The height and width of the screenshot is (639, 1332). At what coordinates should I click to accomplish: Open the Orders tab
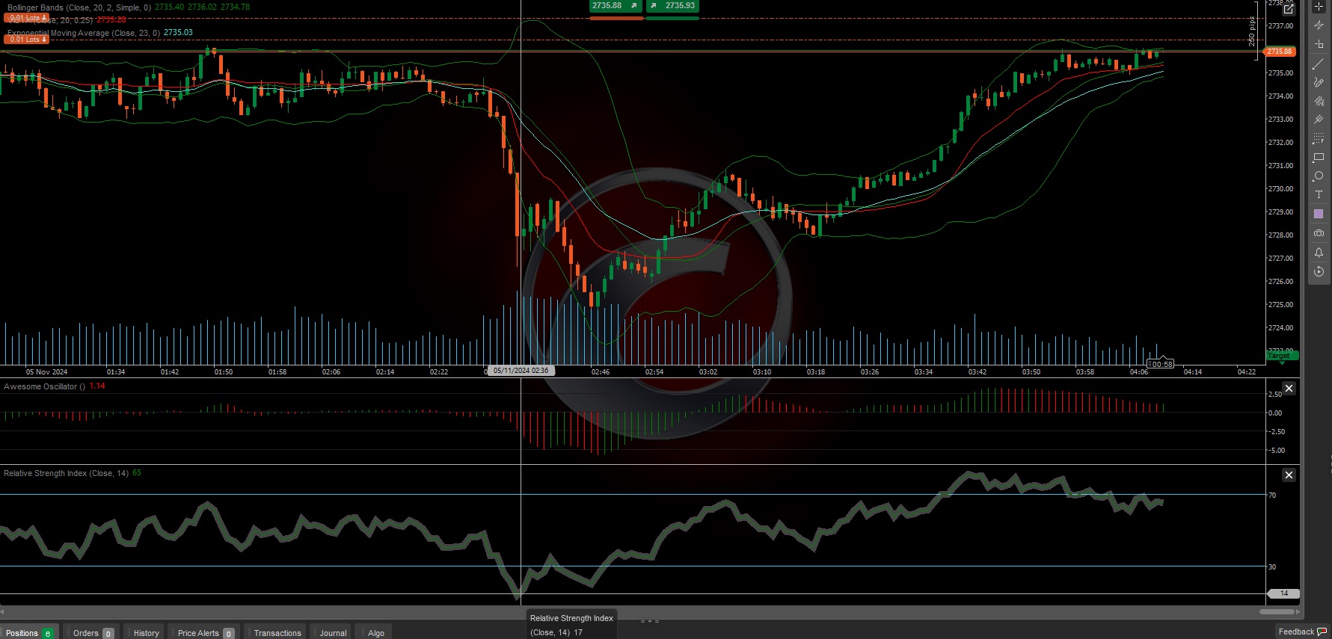92,633
